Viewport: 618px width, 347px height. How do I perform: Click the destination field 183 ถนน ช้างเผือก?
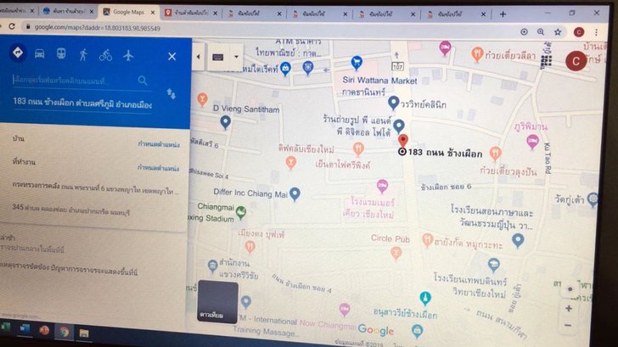pyautogui.click(x=82, y=104)
